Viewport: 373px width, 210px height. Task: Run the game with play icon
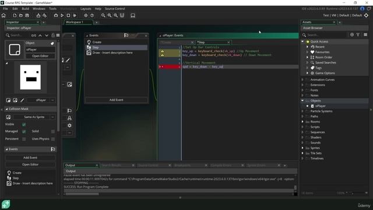[62, 16]
